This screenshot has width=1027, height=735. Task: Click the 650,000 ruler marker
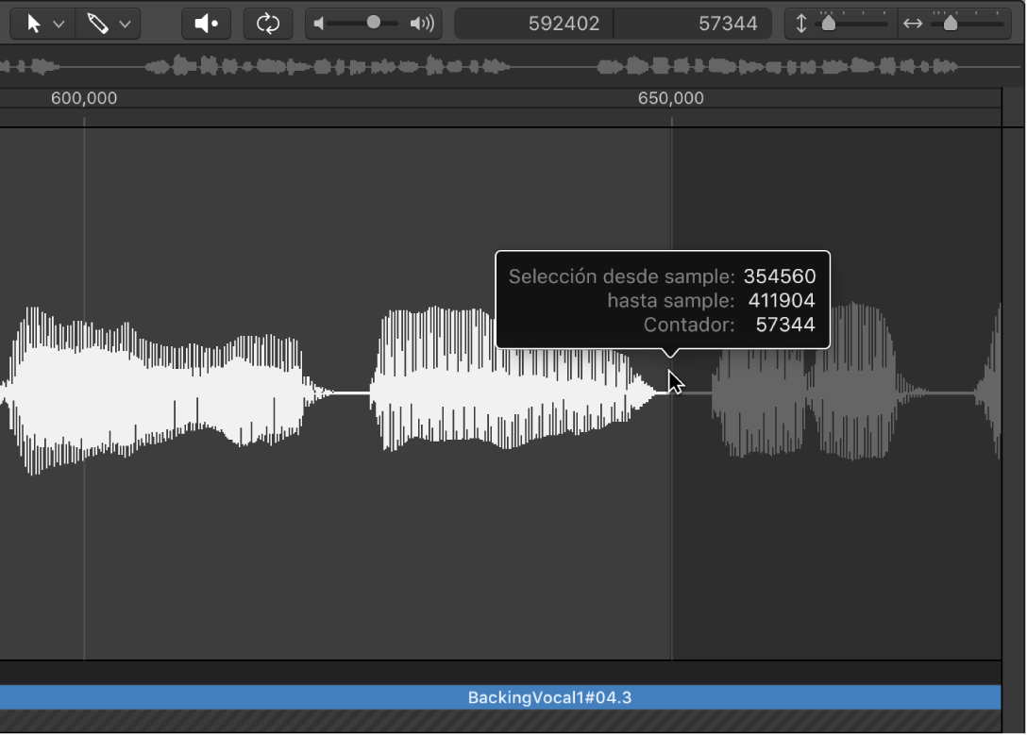coord(670,99)
